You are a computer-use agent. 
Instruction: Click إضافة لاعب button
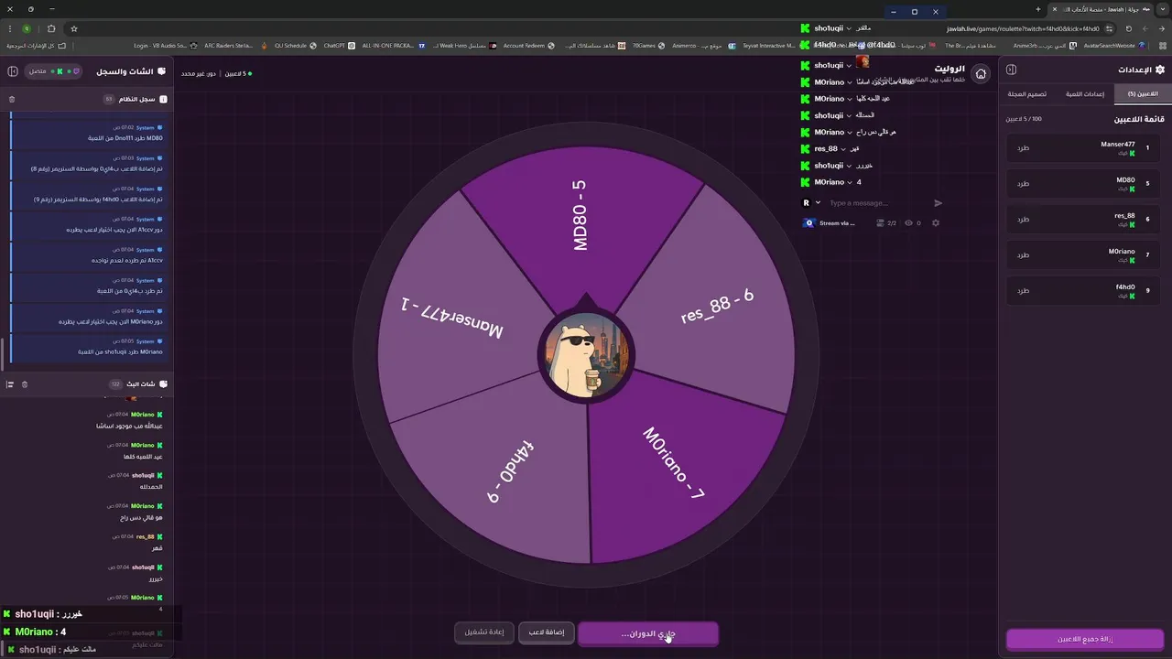(x=546, y=632)
